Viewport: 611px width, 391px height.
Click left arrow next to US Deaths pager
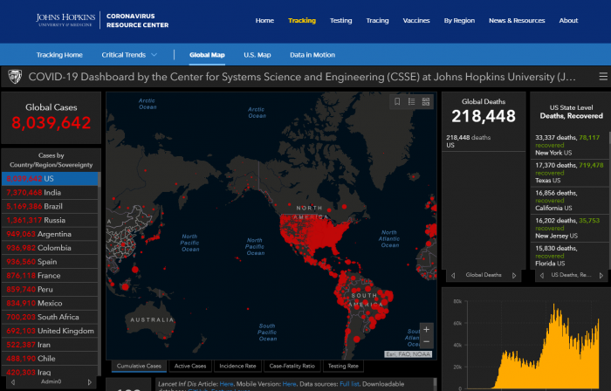click(x=542, y=275)
